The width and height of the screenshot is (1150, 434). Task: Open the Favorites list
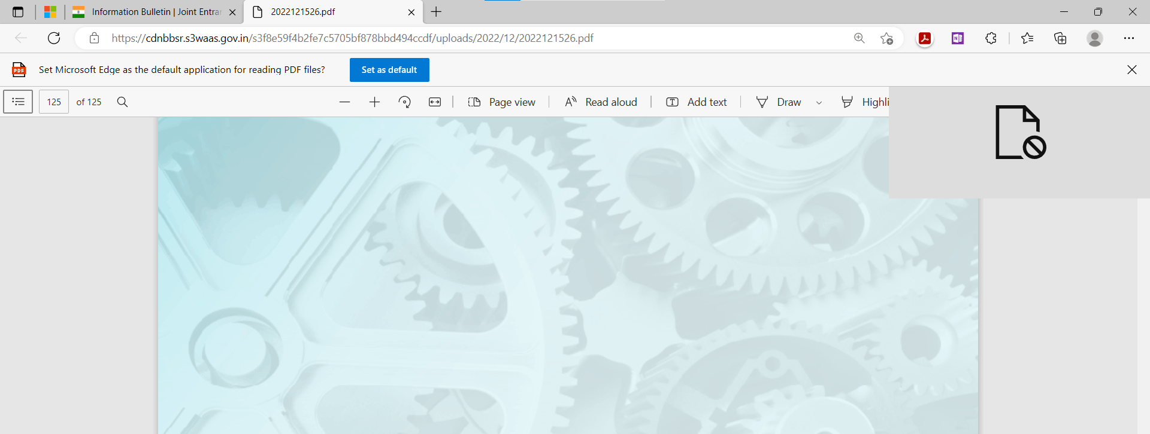[x=1027, y=38]
